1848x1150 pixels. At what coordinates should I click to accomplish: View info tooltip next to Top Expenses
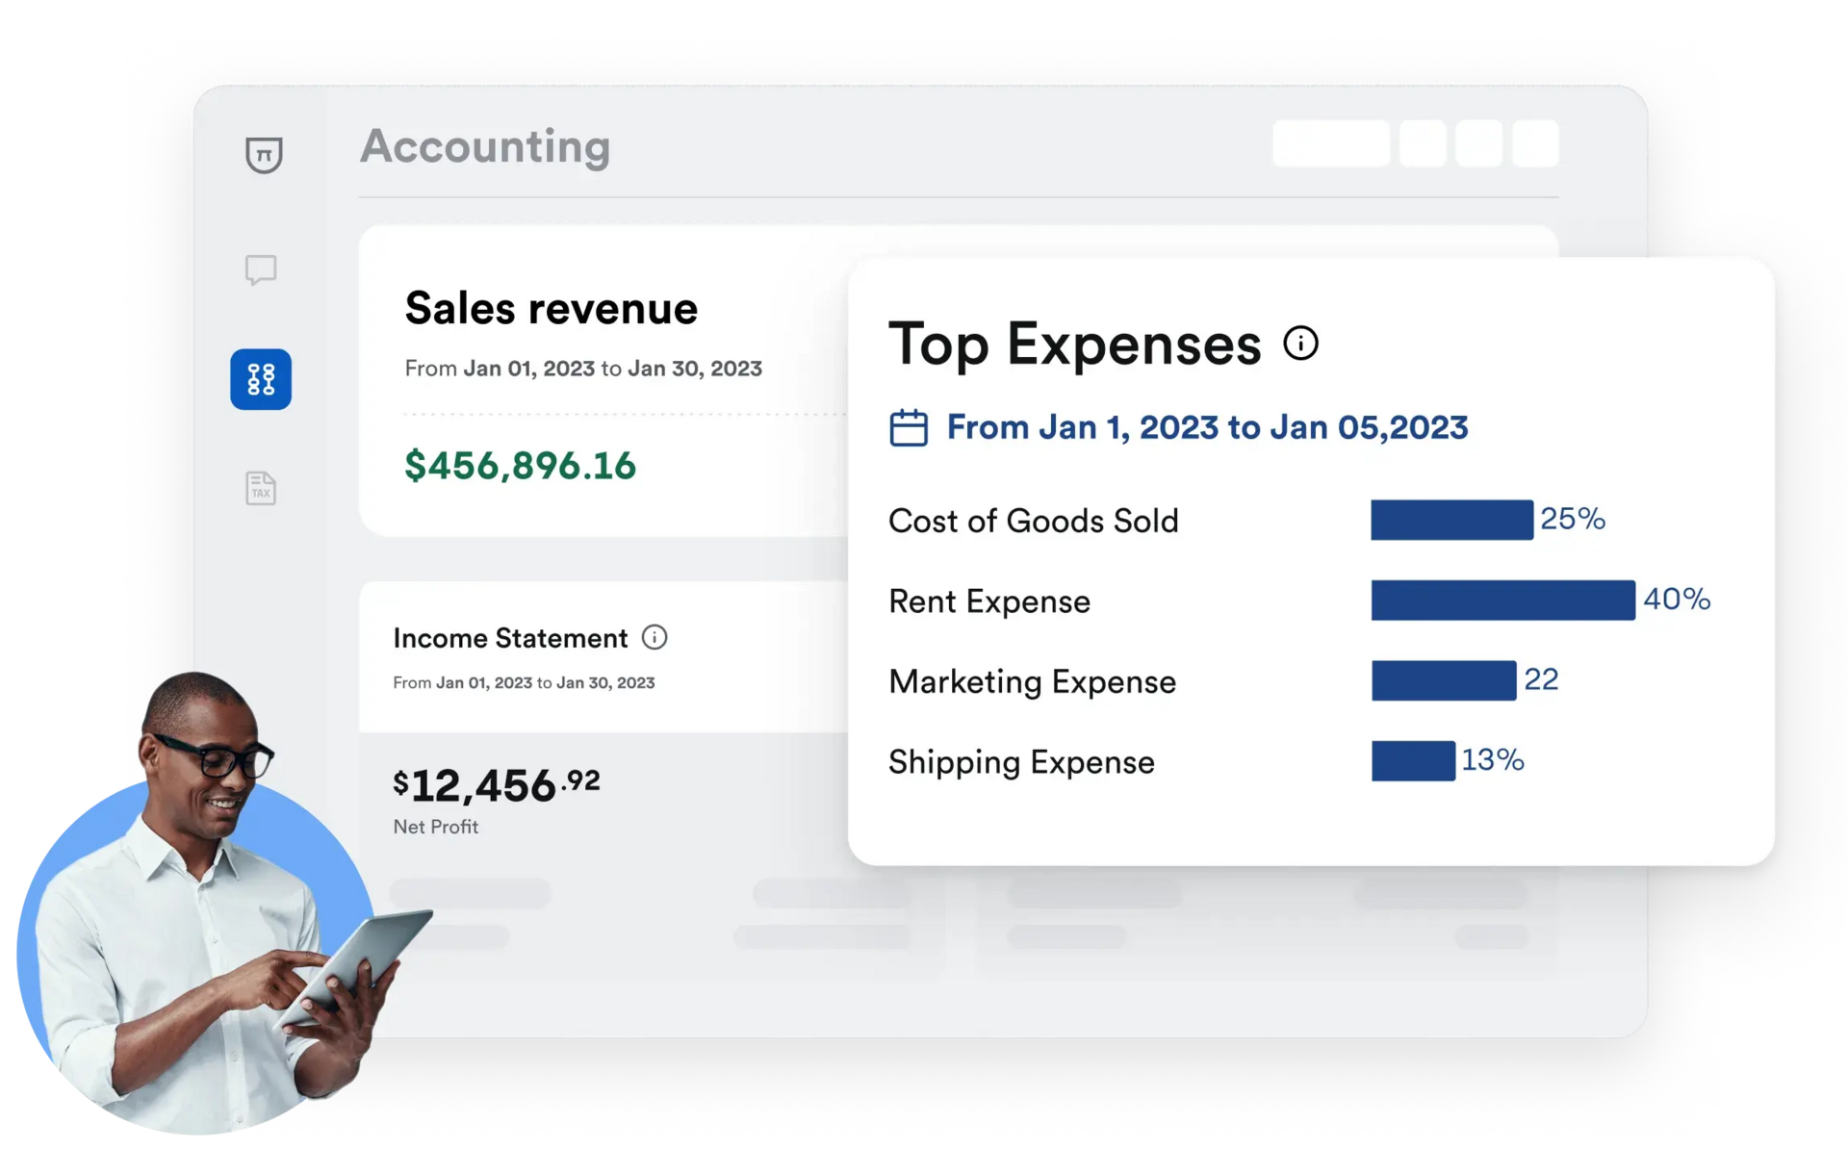coord(1301,343)
